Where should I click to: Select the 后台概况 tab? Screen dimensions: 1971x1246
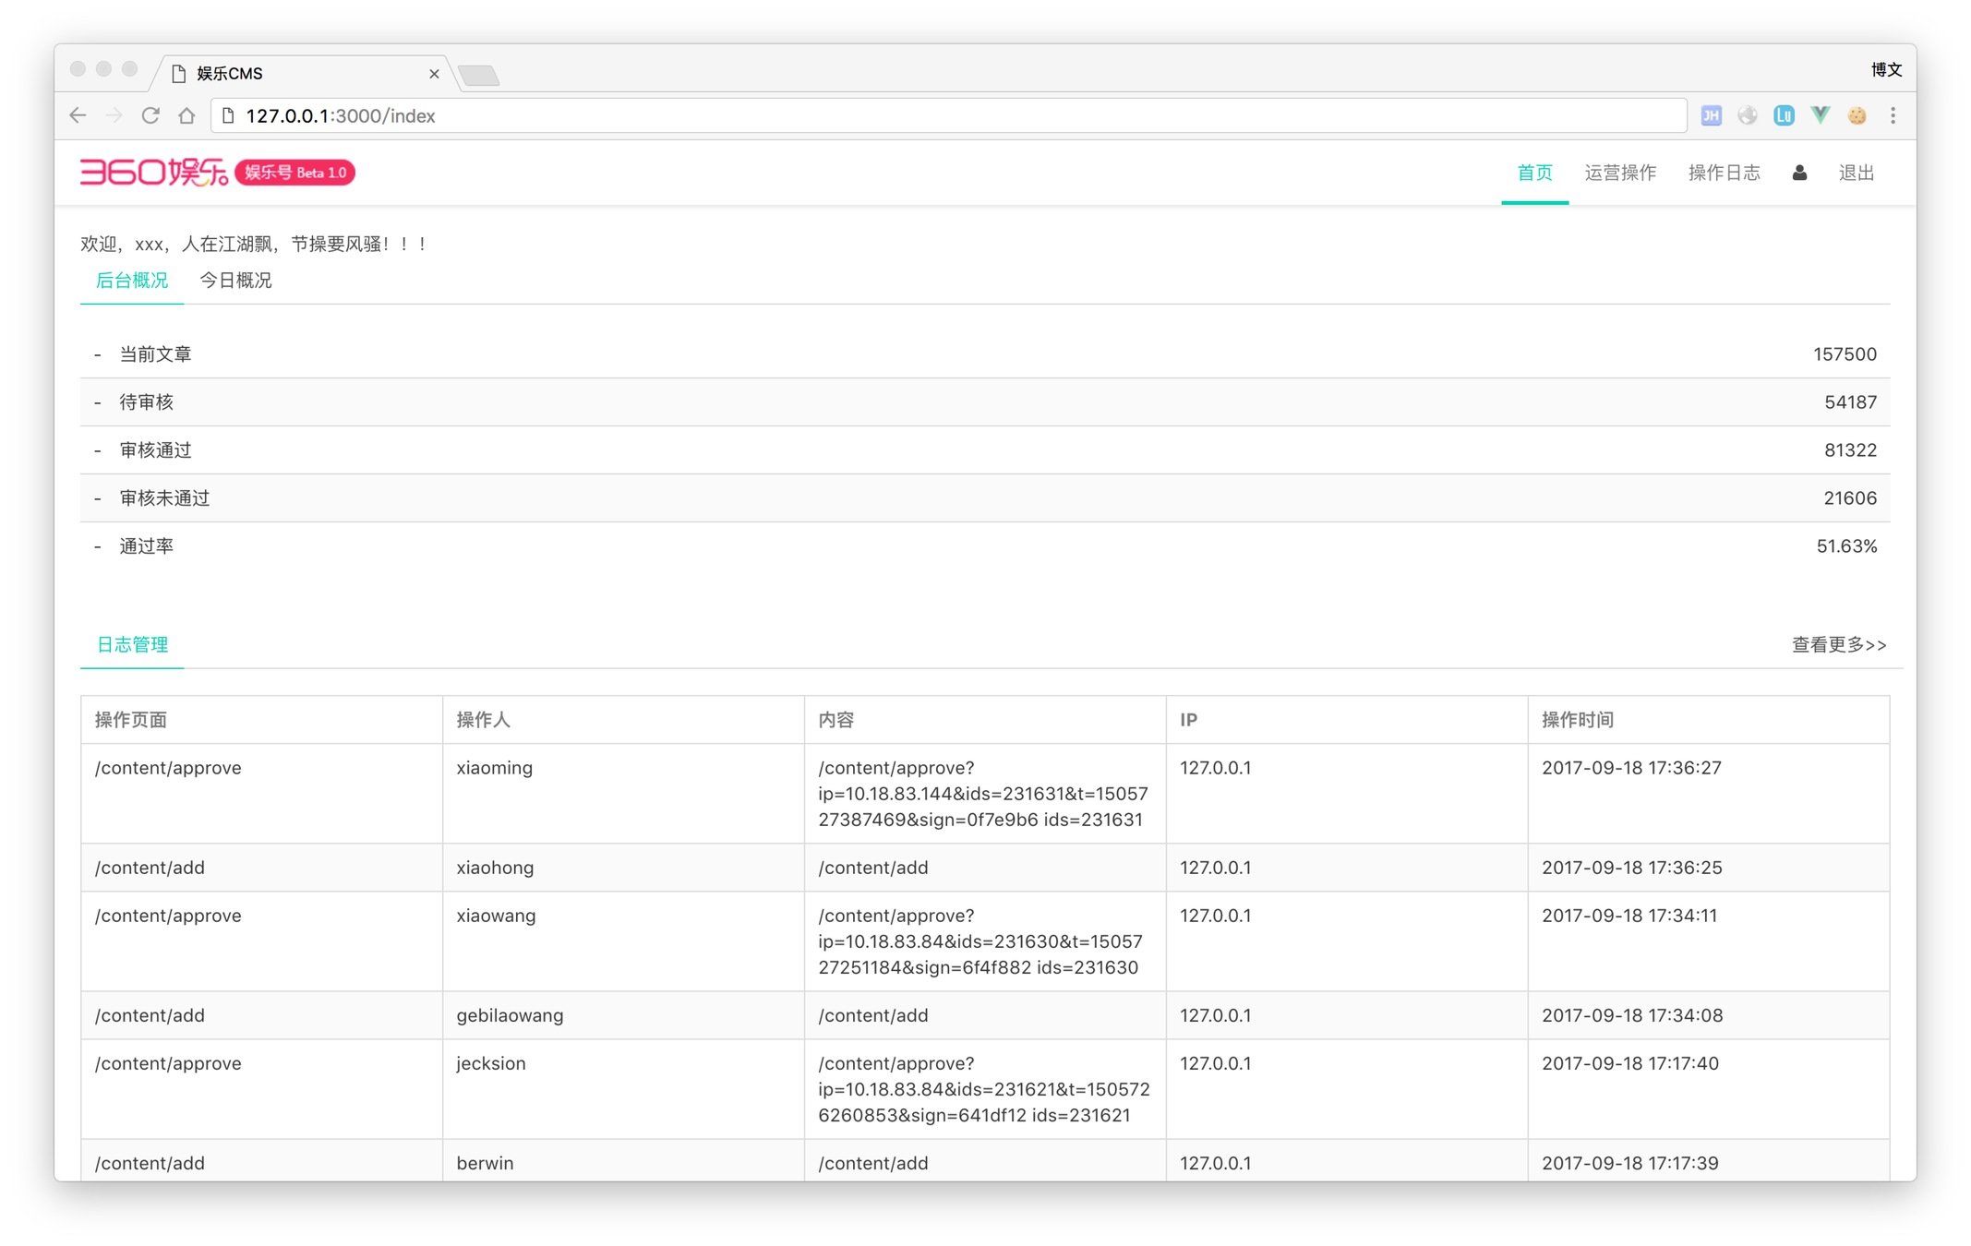point(132,281)
